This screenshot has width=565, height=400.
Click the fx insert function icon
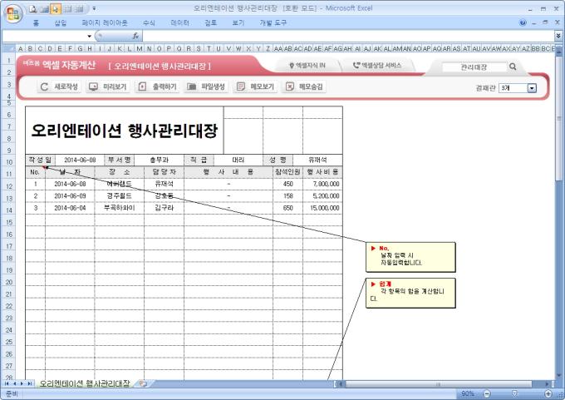135,36
